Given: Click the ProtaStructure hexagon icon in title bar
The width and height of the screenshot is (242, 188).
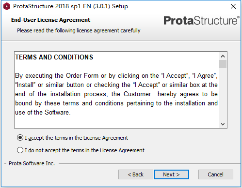Looking at the screenshot, I should [x=7, y=6].
